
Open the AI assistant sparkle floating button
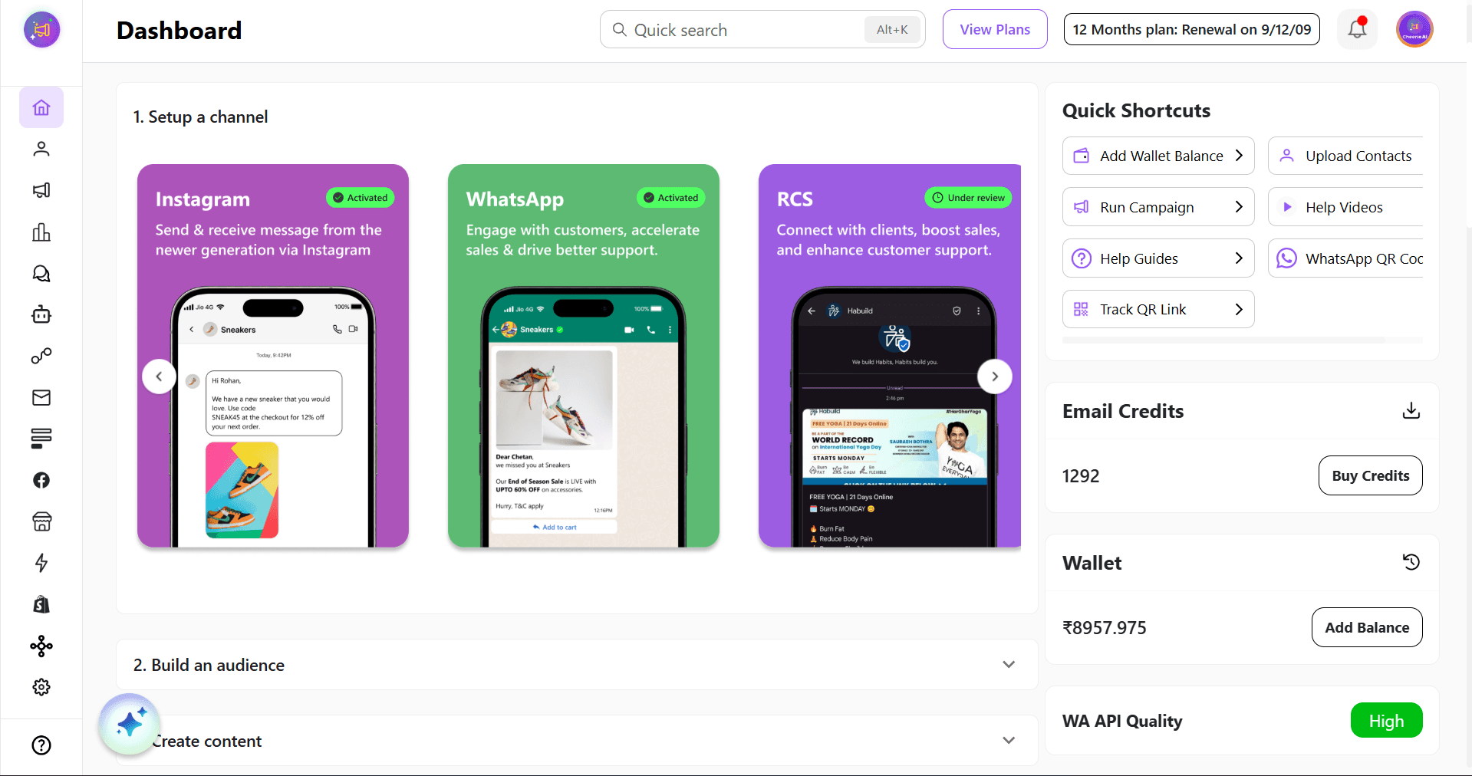(130, 724)
